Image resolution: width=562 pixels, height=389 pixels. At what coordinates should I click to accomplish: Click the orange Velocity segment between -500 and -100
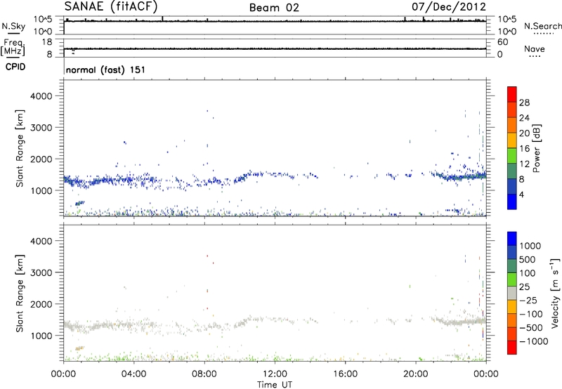coord(512,320)
